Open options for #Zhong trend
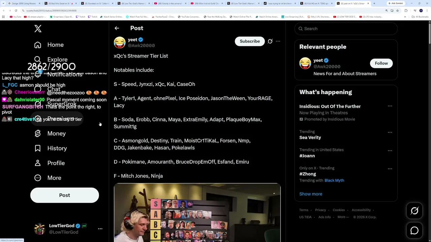Image resolution: width=431 pixels, height=242 pixels. pos(390,168)
